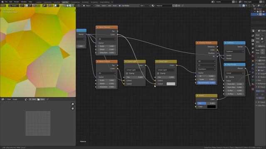266x149 pixels.
Task: Open the Global transform orientation dropdown
Action: (14, 5)
